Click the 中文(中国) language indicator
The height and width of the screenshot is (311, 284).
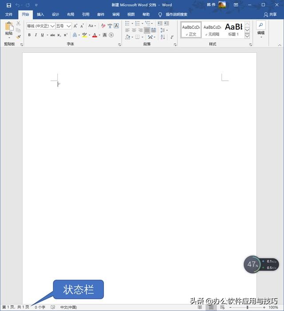pyautogui.click(x=68, y=307)
